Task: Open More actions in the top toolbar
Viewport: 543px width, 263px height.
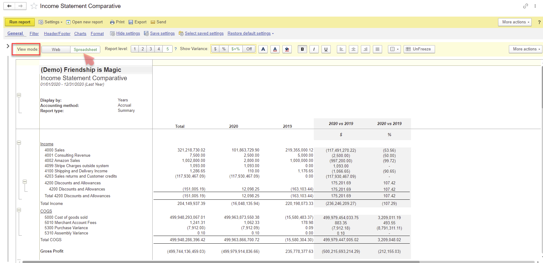Action: 515,22
